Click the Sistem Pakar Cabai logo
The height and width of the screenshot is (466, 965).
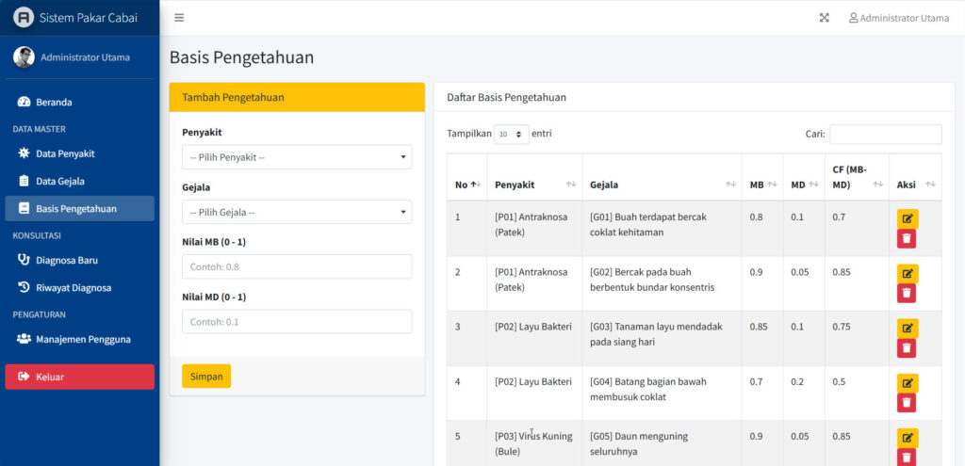pyautogui.click(x=24, y=17)
